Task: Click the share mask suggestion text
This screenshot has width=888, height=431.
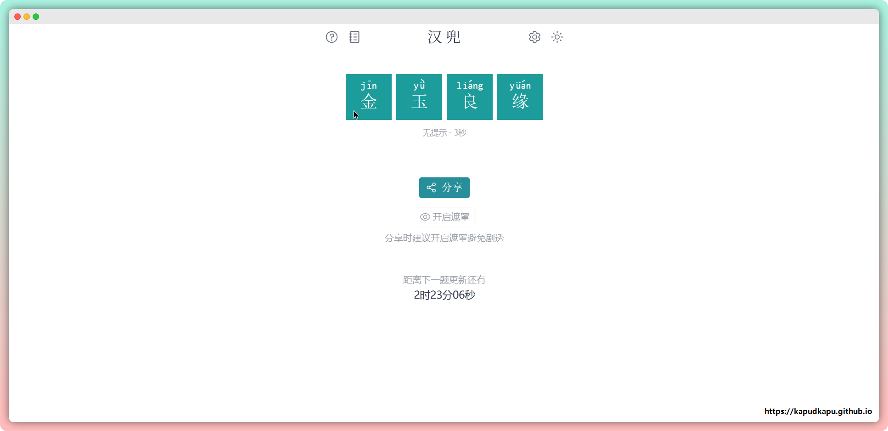Action: [444, 238]
